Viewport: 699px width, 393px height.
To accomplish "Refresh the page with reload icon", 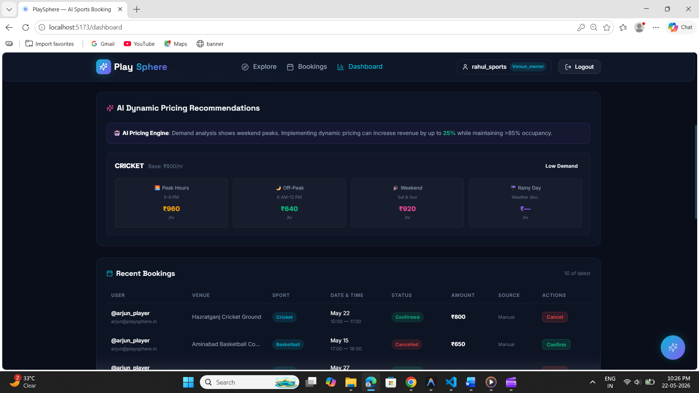I will pyautogui.click(x=25, y=27).
